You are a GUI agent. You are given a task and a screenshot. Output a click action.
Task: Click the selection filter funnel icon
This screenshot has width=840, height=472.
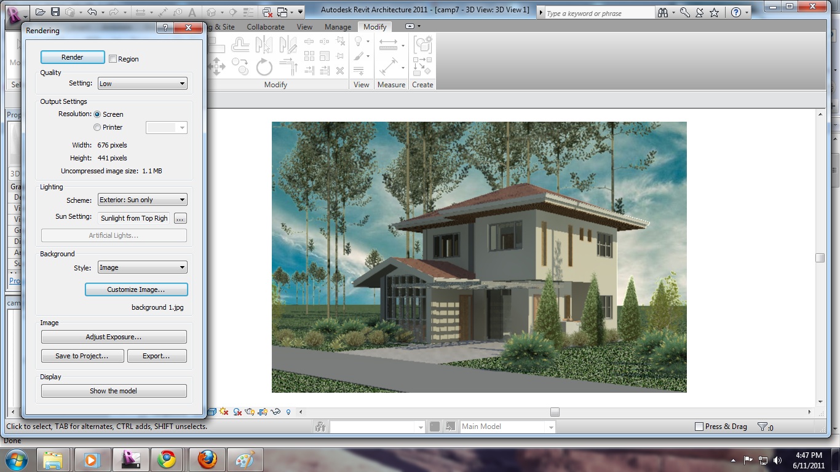tap(763, 427)
